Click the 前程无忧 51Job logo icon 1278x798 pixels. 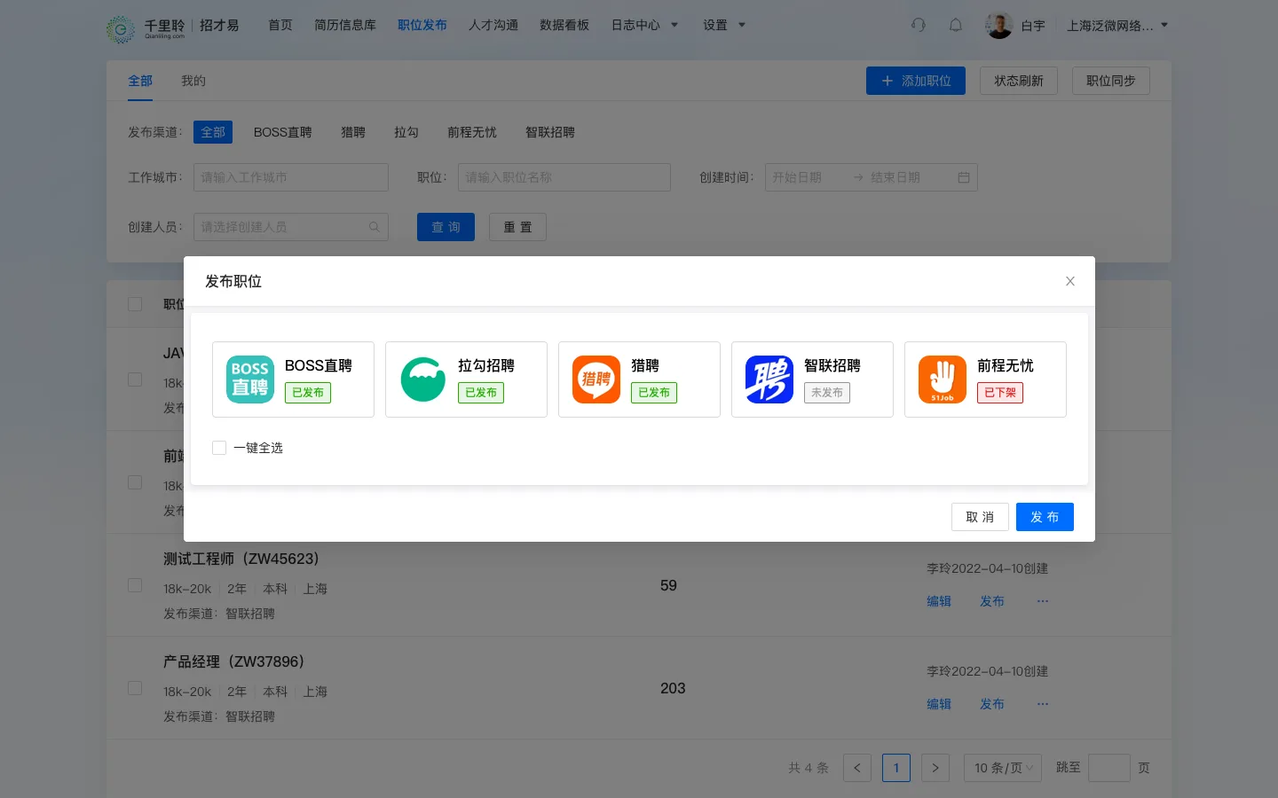pyautogui.click(x=943, y=379)
